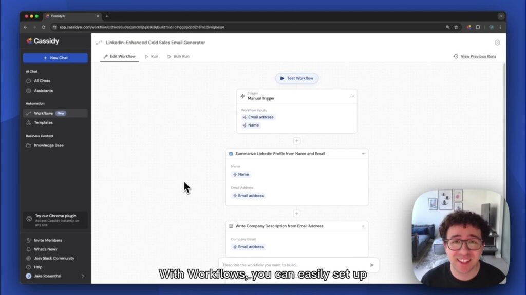Click the send arrow next to the workflow prompt
Viewport: 526px width, 295px height.
click(372, 265)
